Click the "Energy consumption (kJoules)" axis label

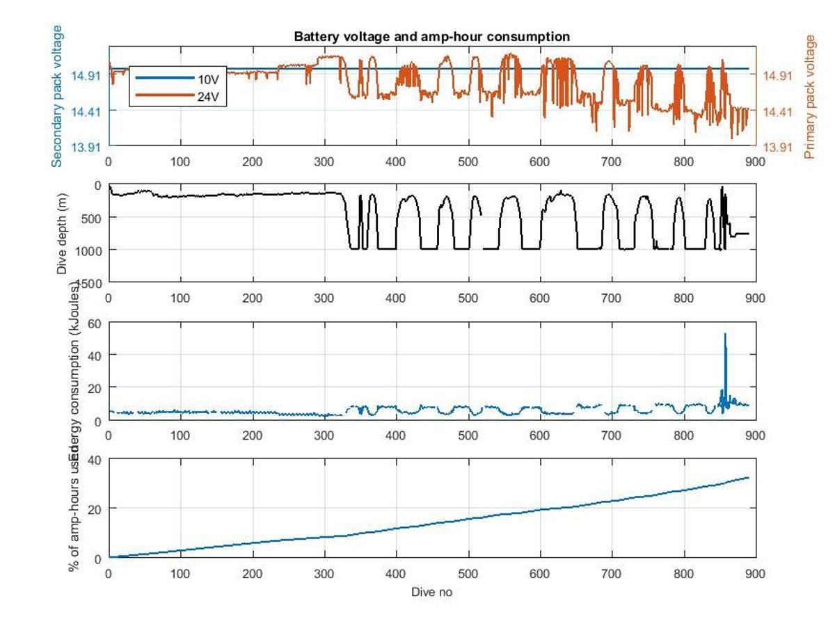(74, 371)
